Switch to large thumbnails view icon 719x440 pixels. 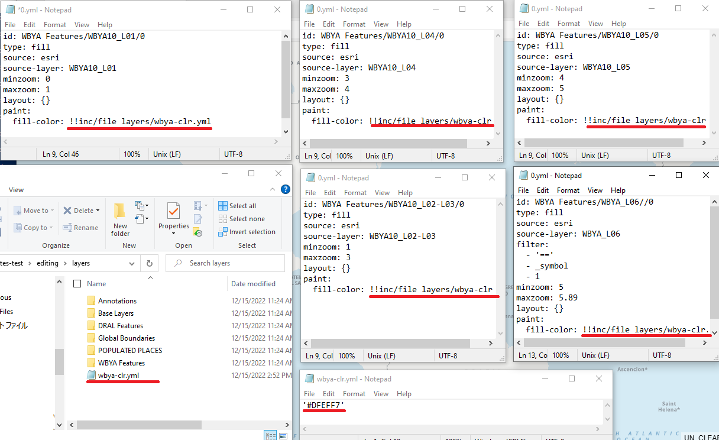coord(284,436)
